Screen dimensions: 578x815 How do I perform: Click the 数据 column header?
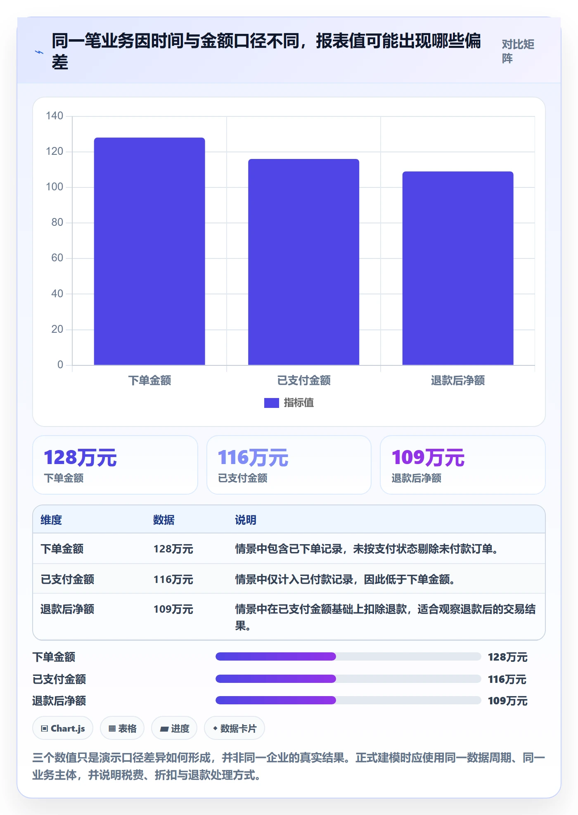pos(164,520)
